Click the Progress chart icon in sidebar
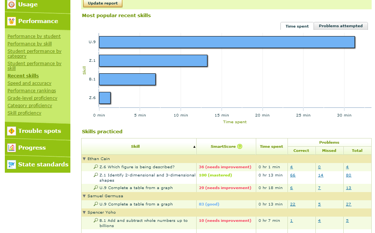Screen dimensions: 375x233 point(12,148)
